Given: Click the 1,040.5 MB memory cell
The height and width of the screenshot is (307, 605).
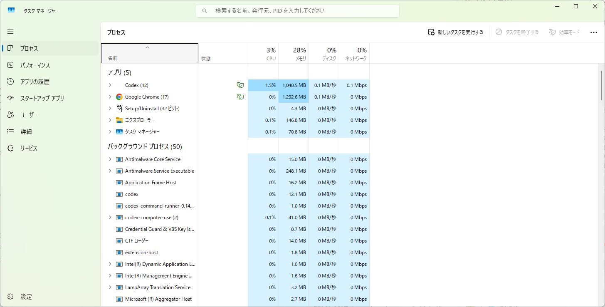Looking at the screenshot, I should pos(294,85).
